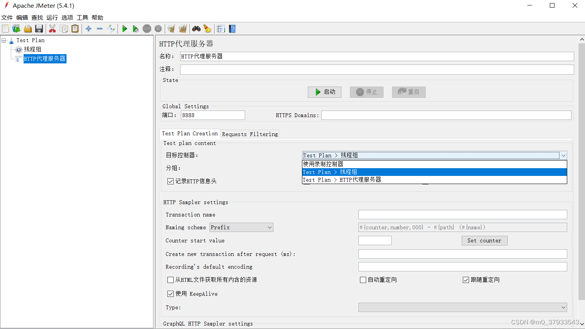585x329 pixels.
Task: Open the Type dropdown
Action: click(462, 307)
